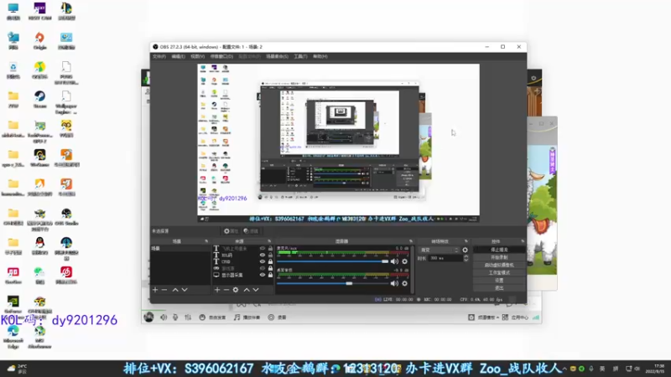Toggle visibility of the third text source
Image resolution: width=671 pixels, height=377 pixels.
[263, 261]
